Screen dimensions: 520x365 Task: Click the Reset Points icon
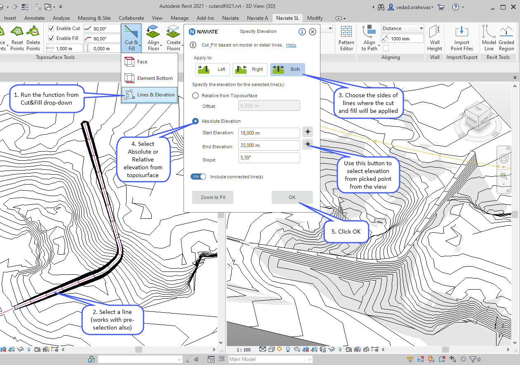[x=17, y=38]
